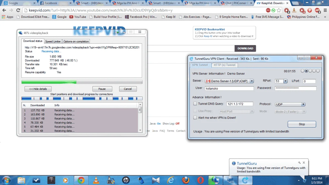329x185 pixels.
Task: Enable Alert me when VPN is Down
Action: (195, 118)
